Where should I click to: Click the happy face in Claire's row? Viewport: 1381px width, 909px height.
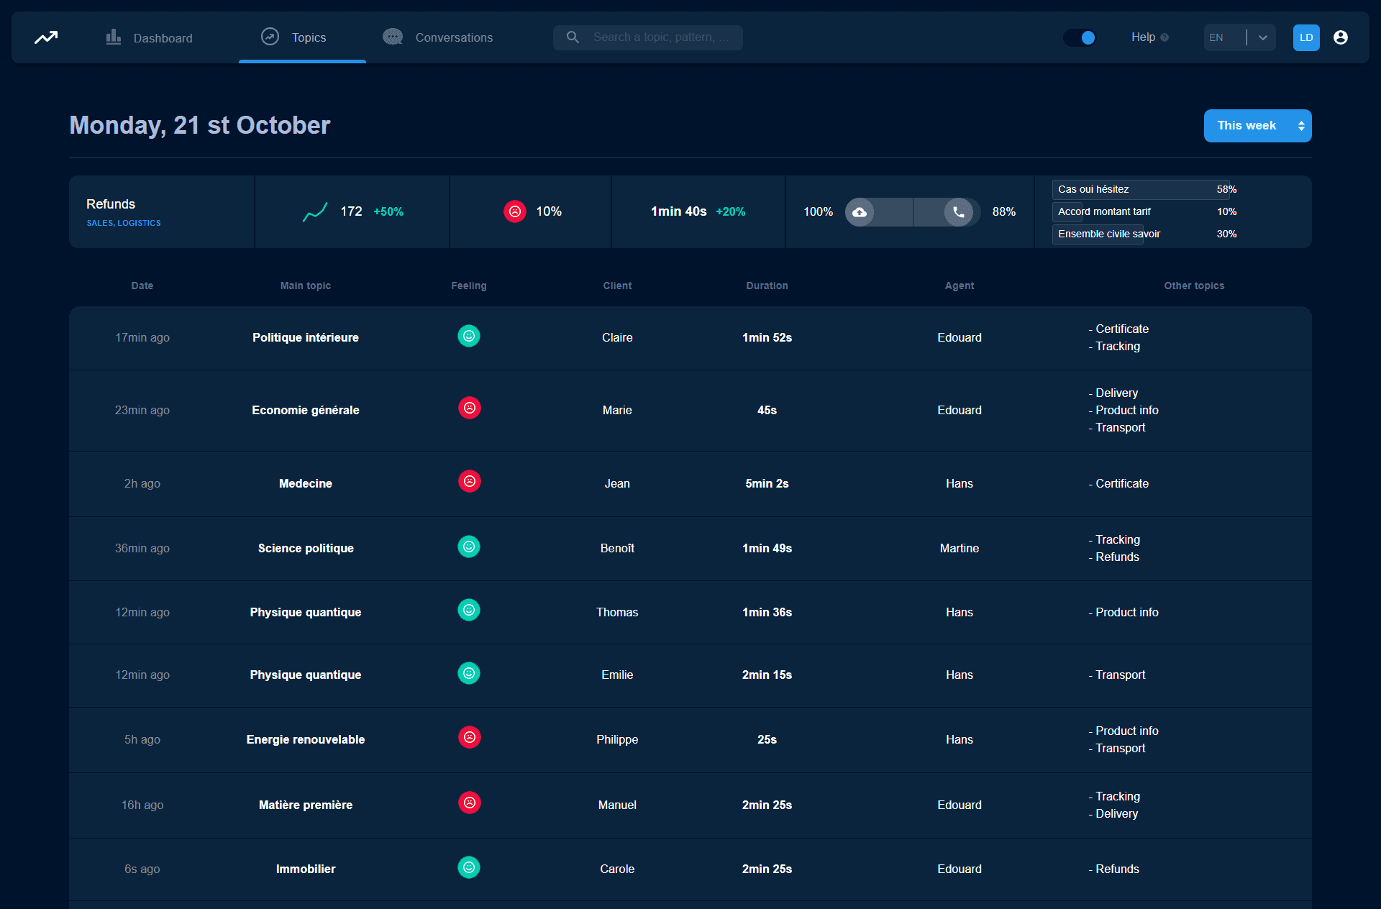469,336
